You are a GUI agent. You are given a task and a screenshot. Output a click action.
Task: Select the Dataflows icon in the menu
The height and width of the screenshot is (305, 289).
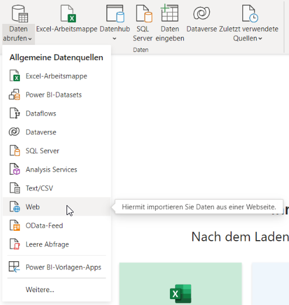15,113
